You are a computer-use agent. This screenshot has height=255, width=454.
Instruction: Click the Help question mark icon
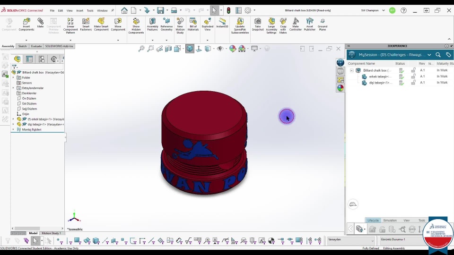coord(403,10)
